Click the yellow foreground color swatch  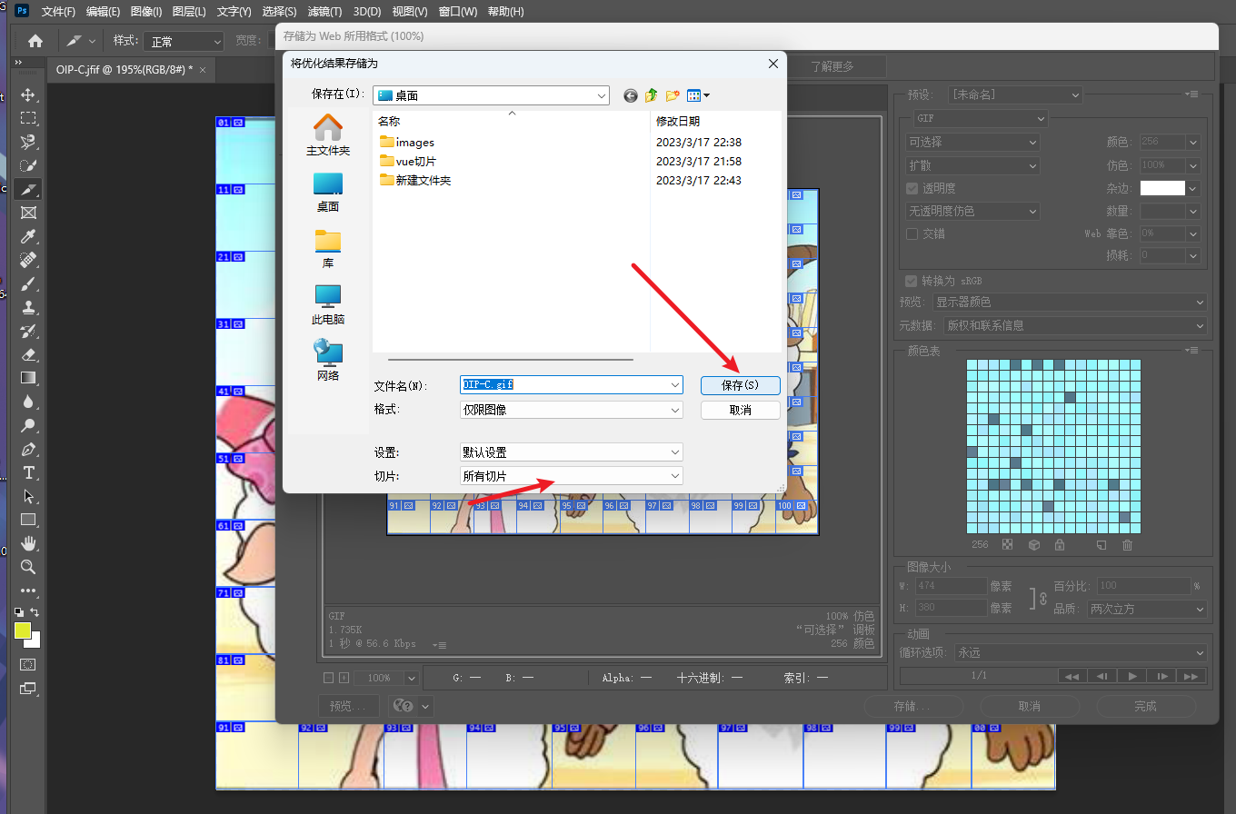click(x=23, y=630)
